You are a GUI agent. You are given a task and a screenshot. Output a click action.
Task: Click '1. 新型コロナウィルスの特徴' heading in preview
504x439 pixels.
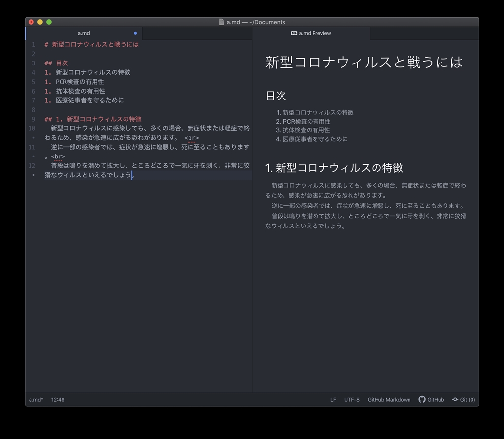coord(334,168)
